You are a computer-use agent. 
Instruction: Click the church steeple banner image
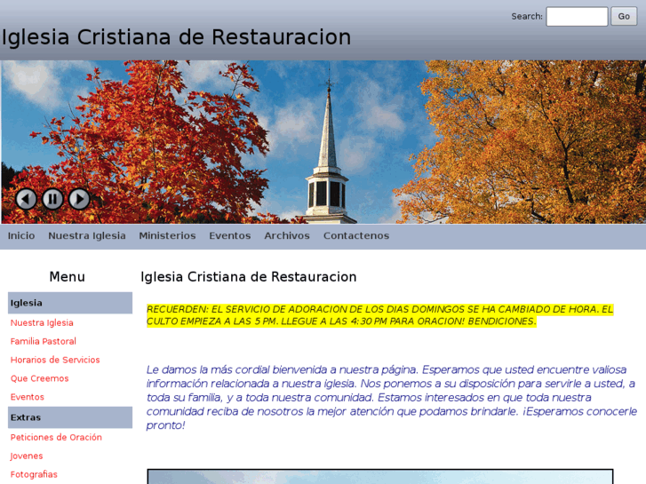click(323, 142)
